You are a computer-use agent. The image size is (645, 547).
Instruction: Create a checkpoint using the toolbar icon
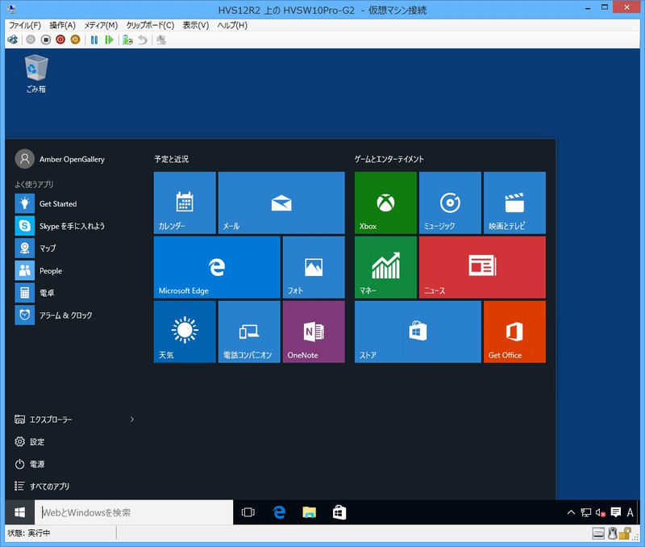click(x=127, y=40)
